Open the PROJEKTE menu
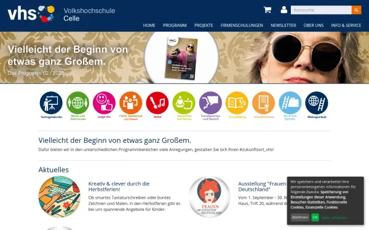 point(204,25)
